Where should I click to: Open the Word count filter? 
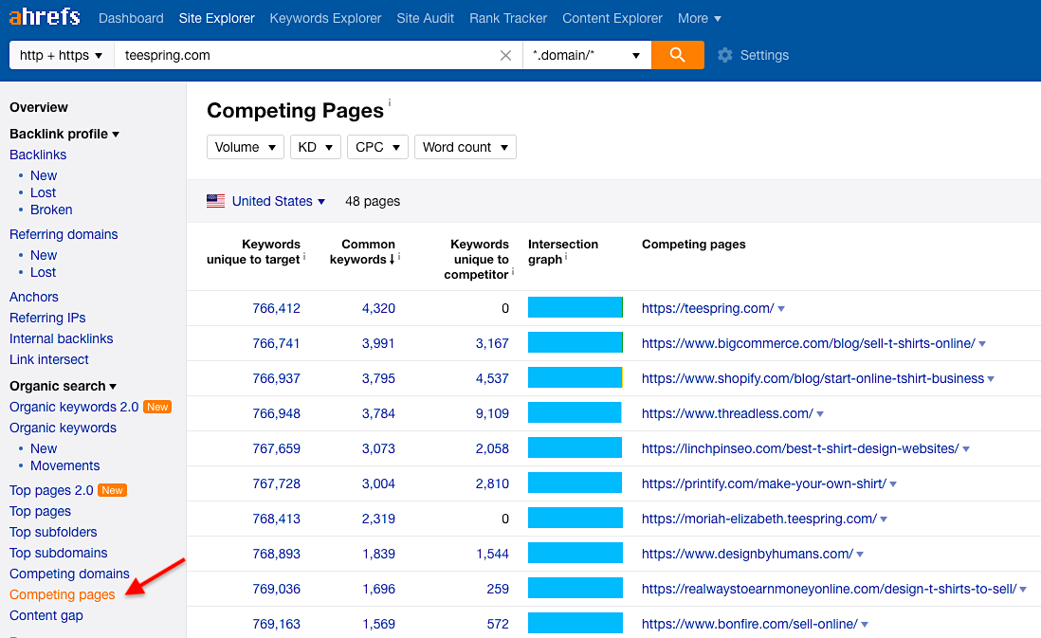465,147
